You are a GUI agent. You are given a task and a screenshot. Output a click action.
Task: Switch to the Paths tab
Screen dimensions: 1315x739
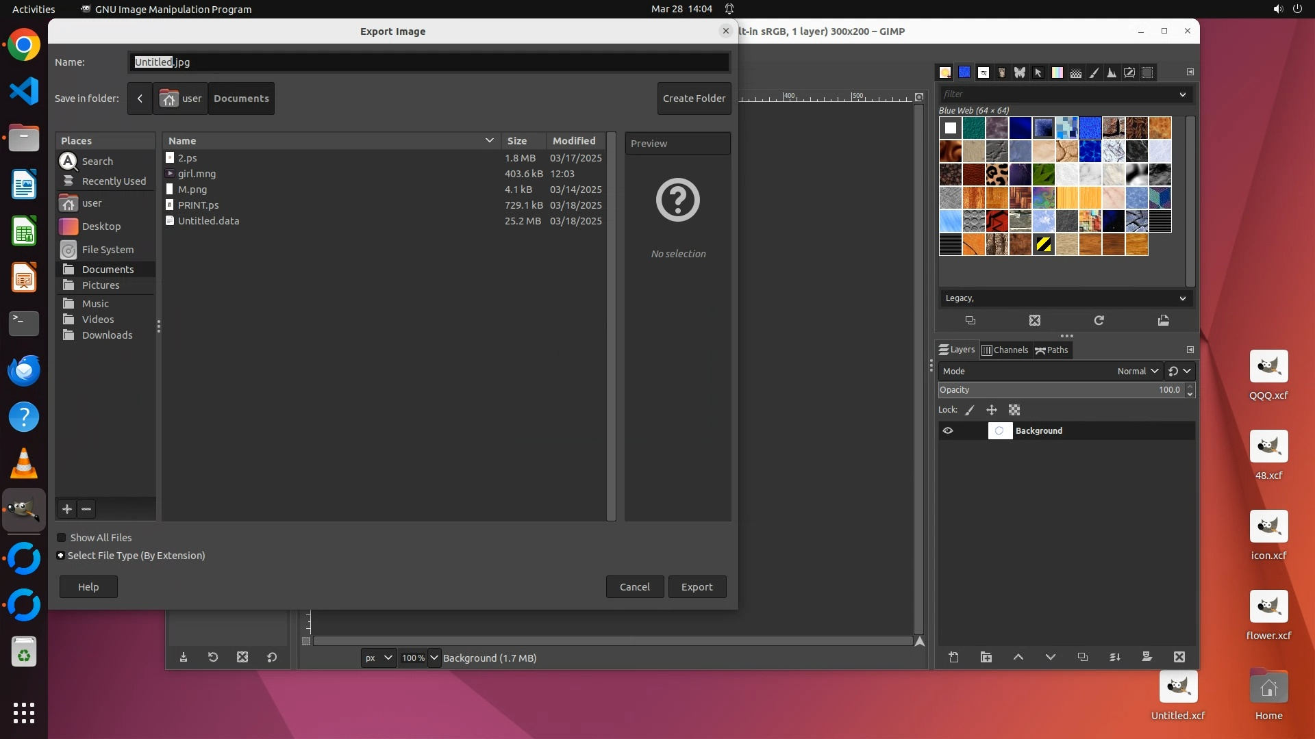point(1052,350)
